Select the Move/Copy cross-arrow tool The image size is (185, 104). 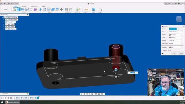[61, 9]
